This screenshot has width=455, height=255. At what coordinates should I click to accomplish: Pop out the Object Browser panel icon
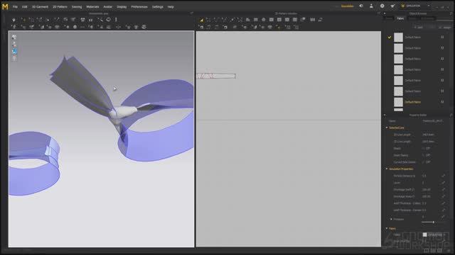[451, 13]
